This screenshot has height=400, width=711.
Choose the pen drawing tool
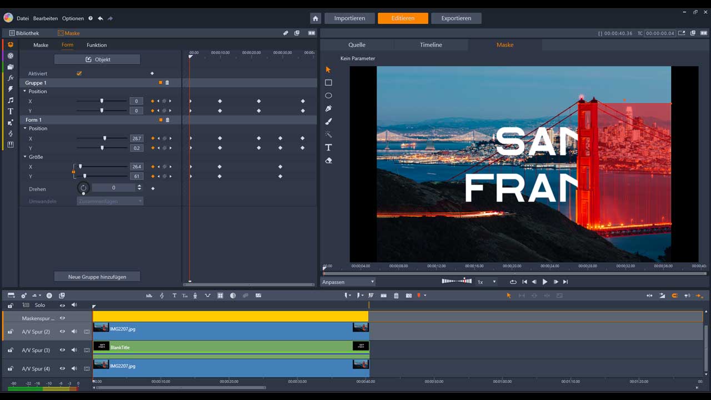pyautogui.click(x=328, y=109)
